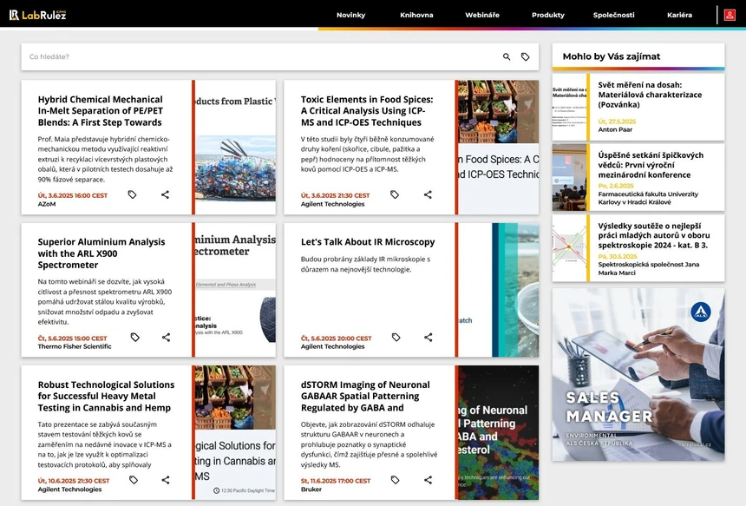Click the LabRulez logo
Viewport: 746px width, 506px height.
[x=37, y=15]
